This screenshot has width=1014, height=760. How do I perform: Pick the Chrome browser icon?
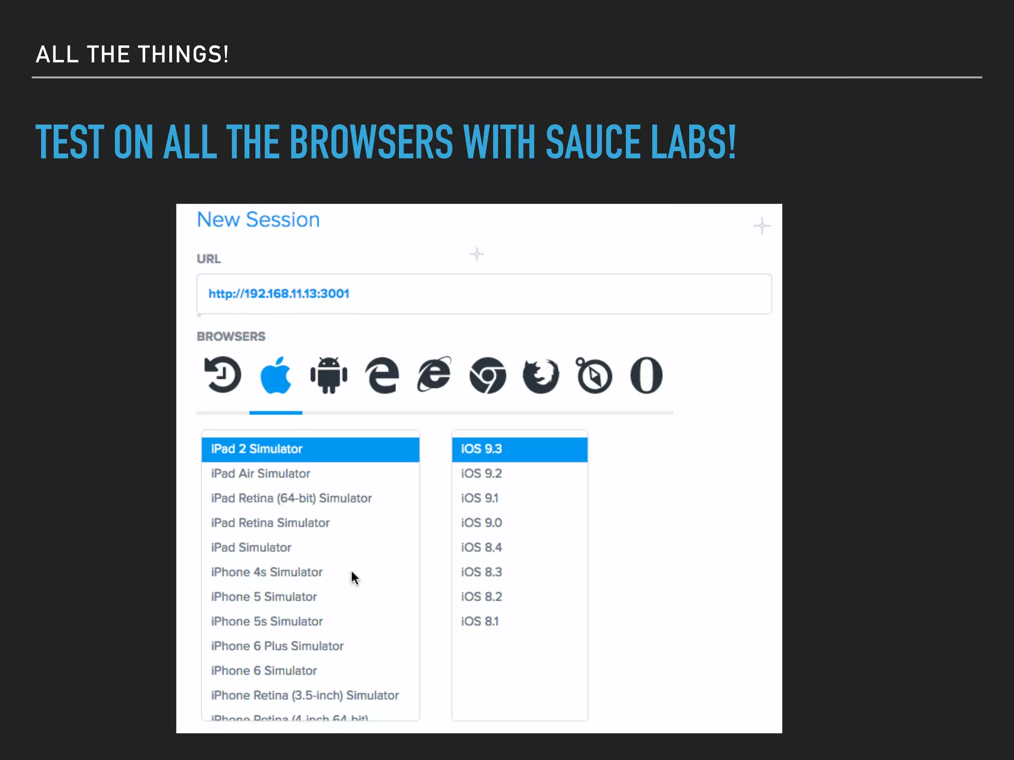point(488,375)
